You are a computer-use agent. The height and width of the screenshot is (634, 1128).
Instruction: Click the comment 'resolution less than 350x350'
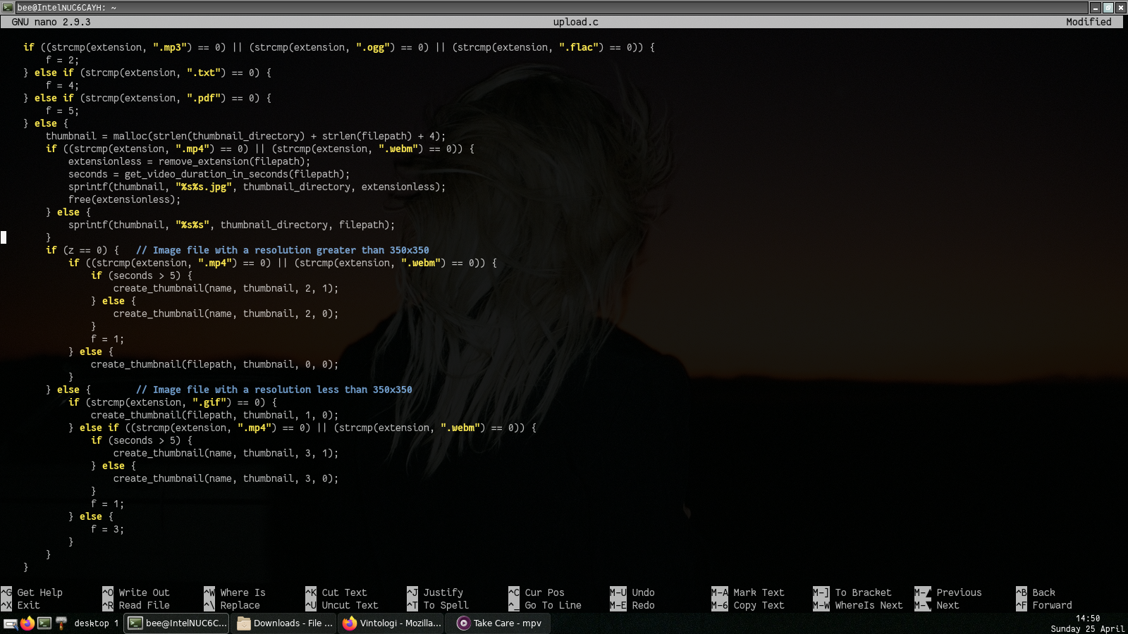[x=282, y=390]
